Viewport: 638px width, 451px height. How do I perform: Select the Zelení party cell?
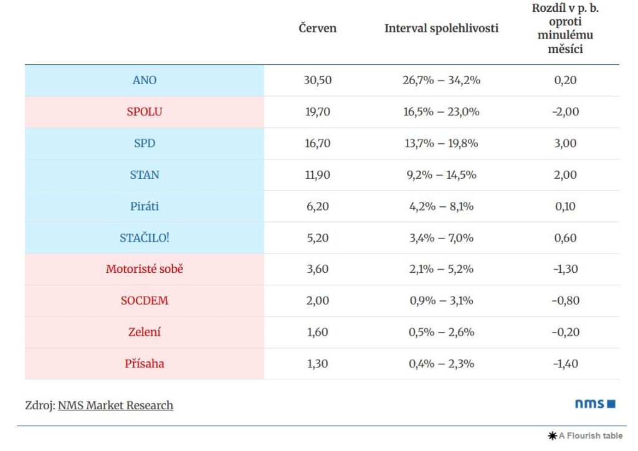(145, 333)
